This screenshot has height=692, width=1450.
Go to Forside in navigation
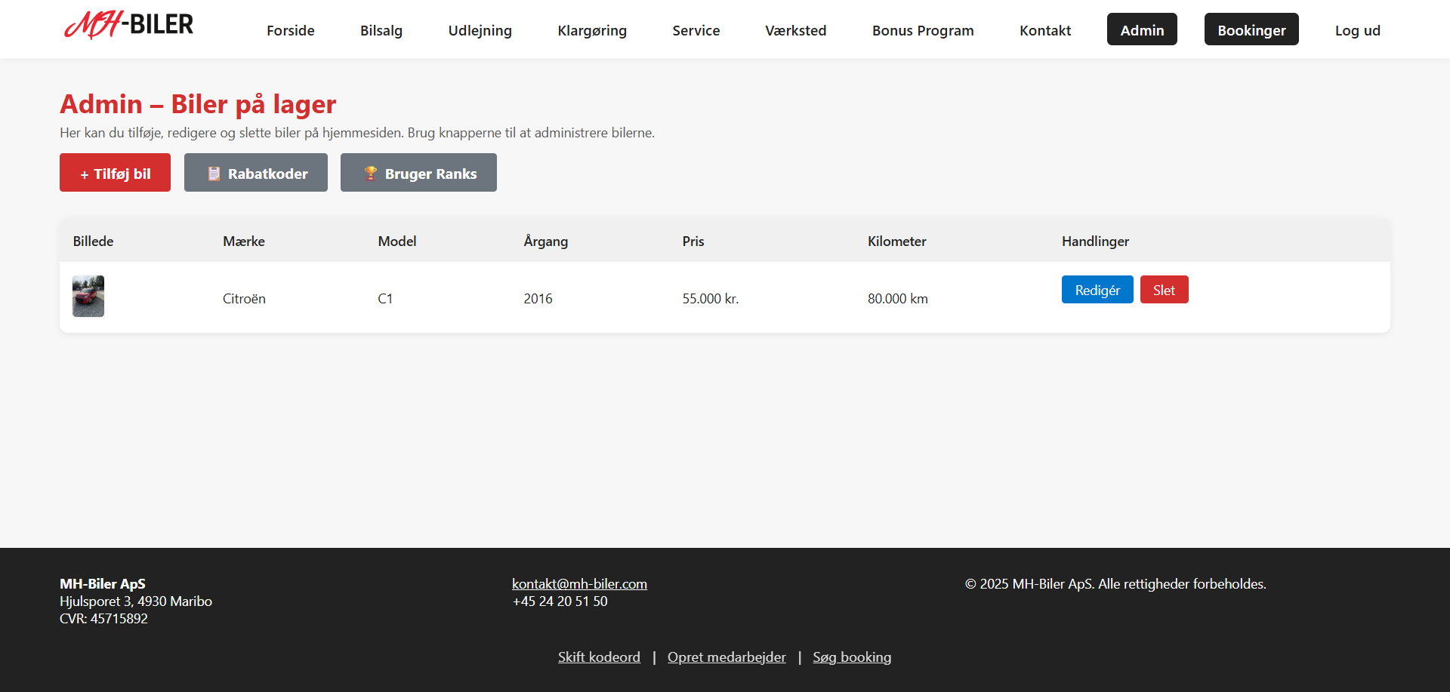point(290,30)
